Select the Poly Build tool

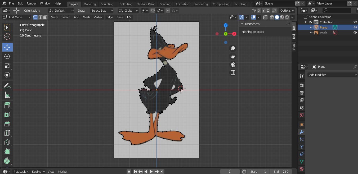[7, 152]
